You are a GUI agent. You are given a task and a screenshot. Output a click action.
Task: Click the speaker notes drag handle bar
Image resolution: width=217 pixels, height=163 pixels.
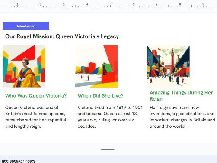(108, 149)
